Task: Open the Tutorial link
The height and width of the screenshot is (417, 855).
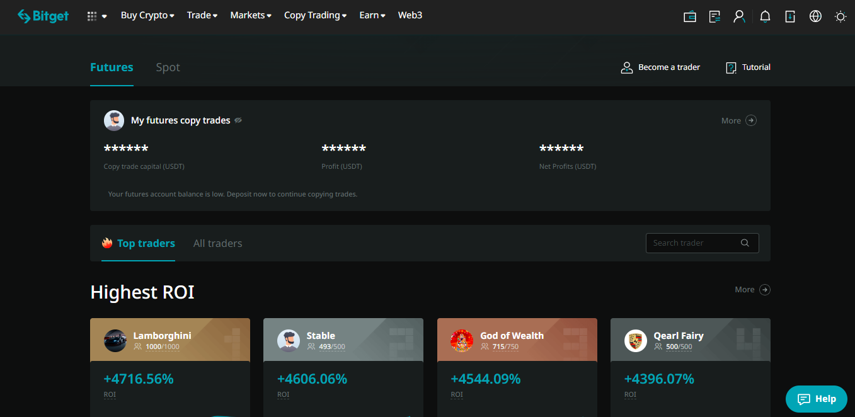Action: pyautogui.click(x=756, y=67)
